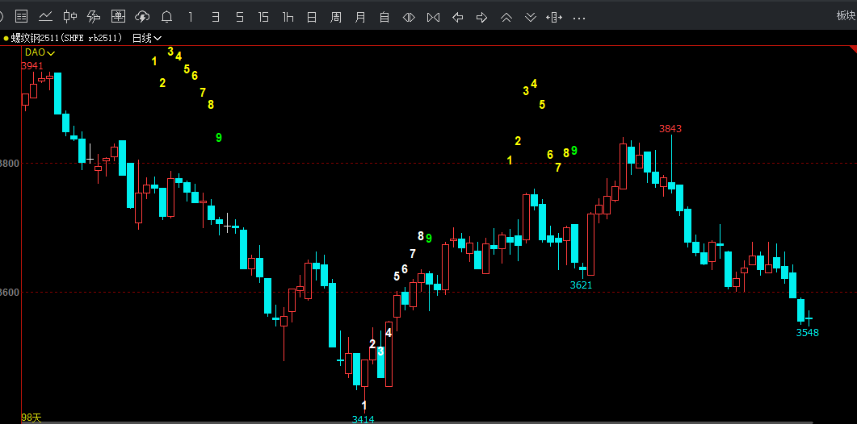Image resolution: width=857 pixels, height=424 pixels.
Task: Click the left arrow navigation icon
Action: click(457, 18)
